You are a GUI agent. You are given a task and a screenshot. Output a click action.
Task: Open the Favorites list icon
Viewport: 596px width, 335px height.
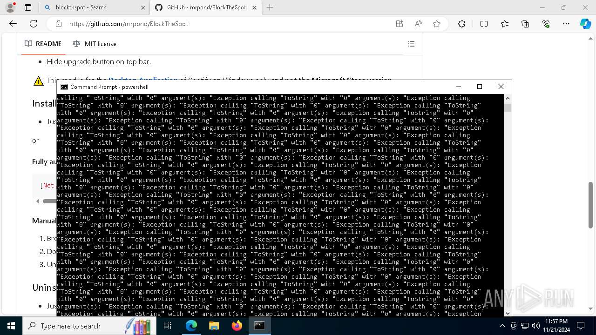(505, 24)
